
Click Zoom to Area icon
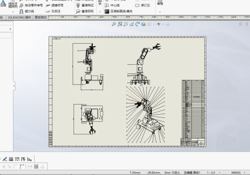[x=120, y=24]
